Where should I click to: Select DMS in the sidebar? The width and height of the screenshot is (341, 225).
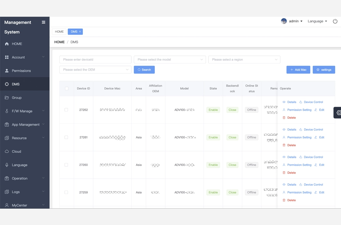point(25,84)
